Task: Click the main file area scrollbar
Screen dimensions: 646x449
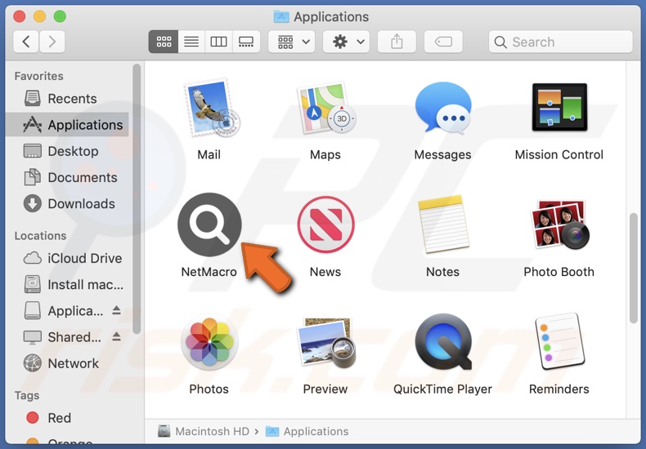Action: (634, 268)
